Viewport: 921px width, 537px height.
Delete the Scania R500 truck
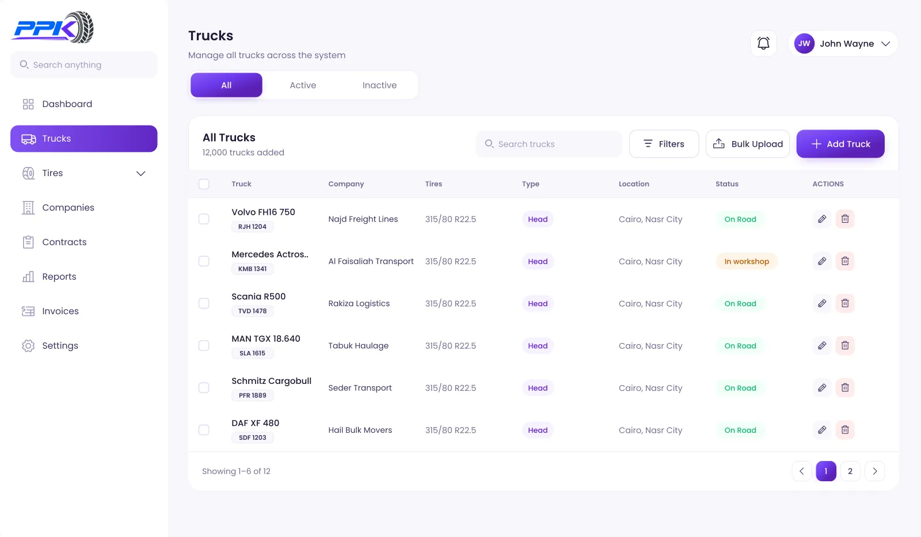[845, 303]
